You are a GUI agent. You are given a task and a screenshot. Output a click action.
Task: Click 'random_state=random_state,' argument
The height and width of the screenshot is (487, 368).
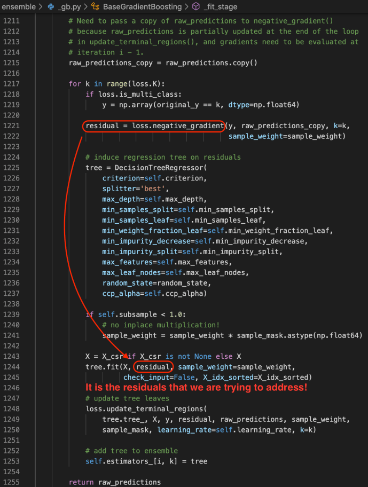click(x=156, y=283)
